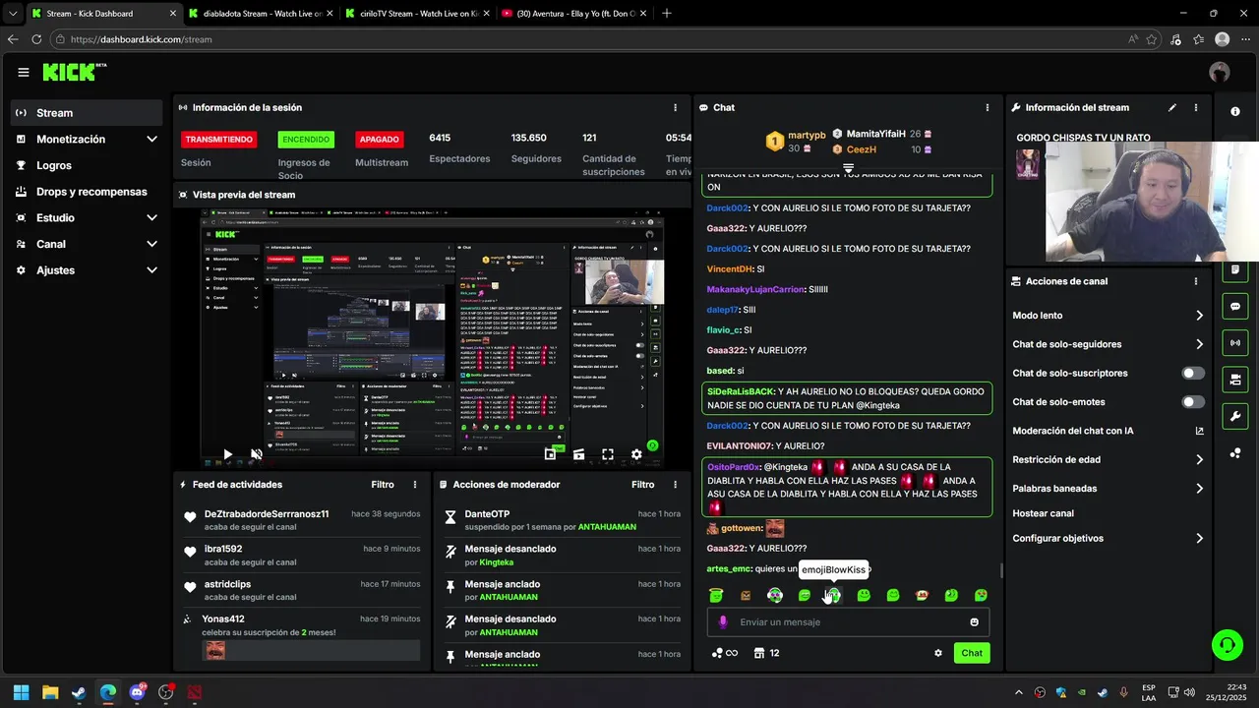Open options menu of Información de la sesión
Viewport: 1259px width, 708px height.
pos(675,107)
